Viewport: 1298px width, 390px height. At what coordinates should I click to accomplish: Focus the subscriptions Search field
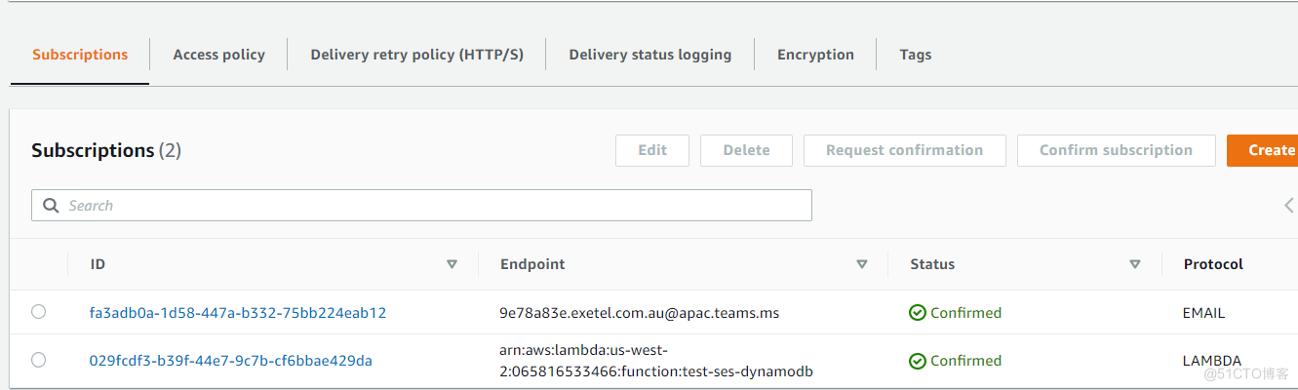click(429, 206)
